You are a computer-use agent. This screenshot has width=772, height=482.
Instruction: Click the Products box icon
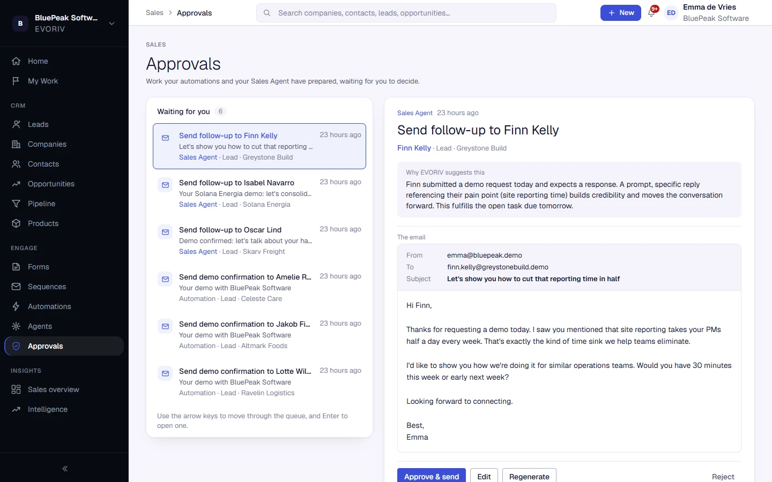(x=16, y=223)
